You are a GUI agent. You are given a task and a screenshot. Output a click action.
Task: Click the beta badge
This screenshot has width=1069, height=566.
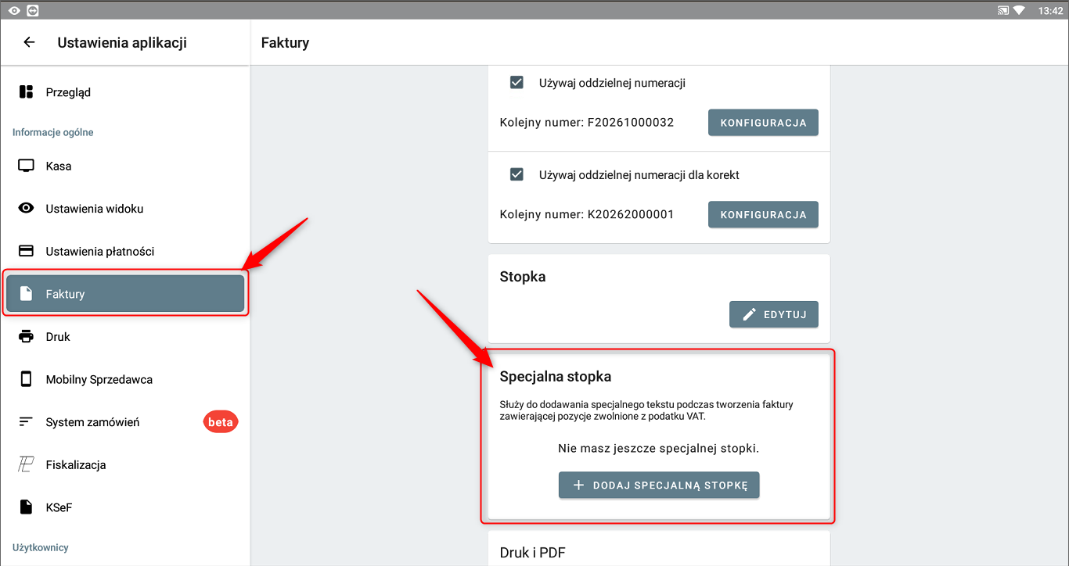pos(221,422)
